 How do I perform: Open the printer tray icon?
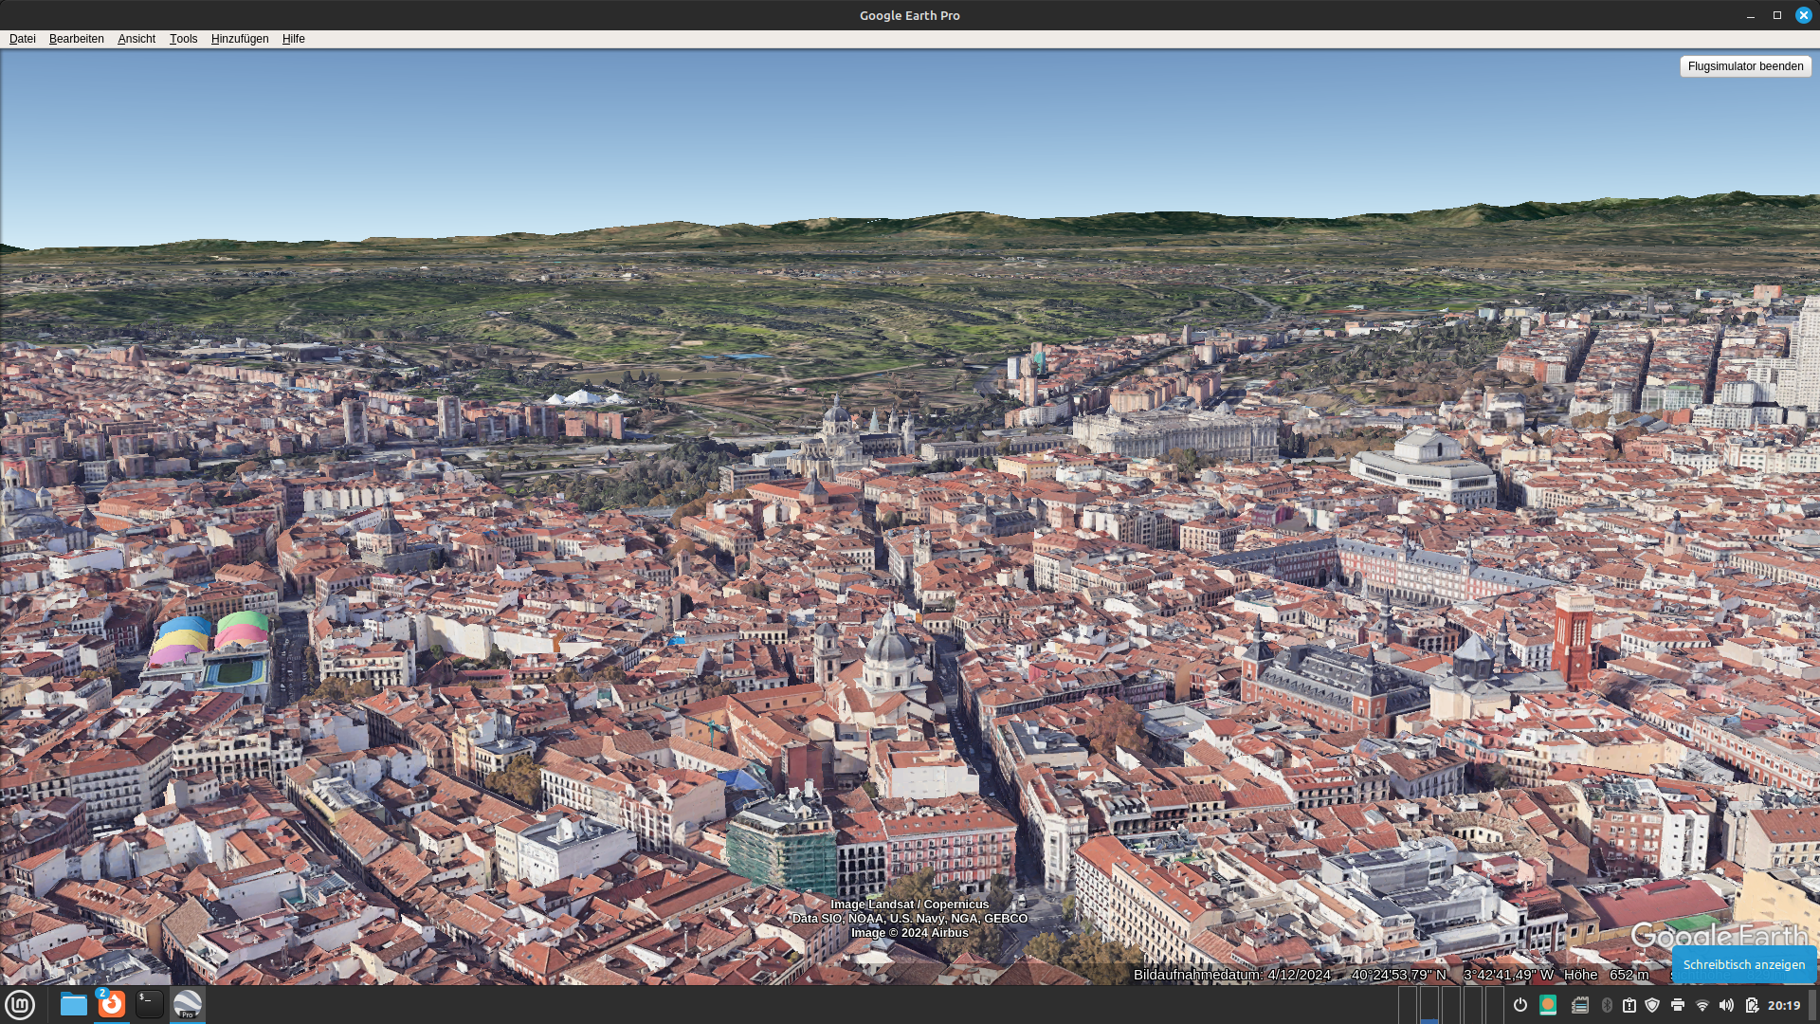click(1678, 1005)
